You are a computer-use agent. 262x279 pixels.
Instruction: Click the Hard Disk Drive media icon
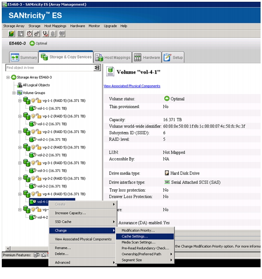point(167,173)
